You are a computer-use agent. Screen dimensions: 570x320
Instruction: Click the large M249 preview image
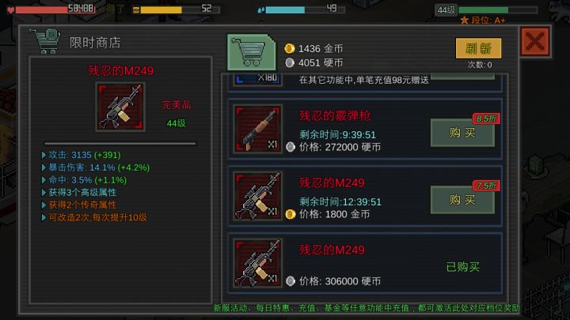120,107
